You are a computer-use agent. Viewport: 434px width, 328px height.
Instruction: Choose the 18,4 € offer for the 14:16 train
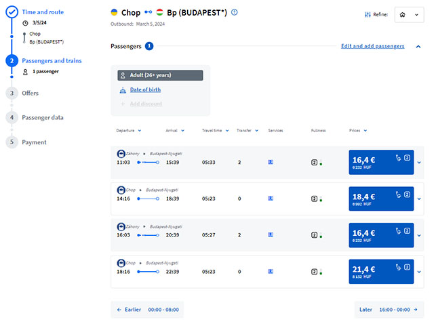(381, 199)
